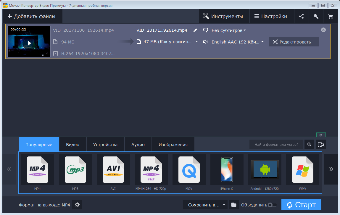340x215 pixels.
Task: Click the Редактировать edit button
Action: pos(294,42)
